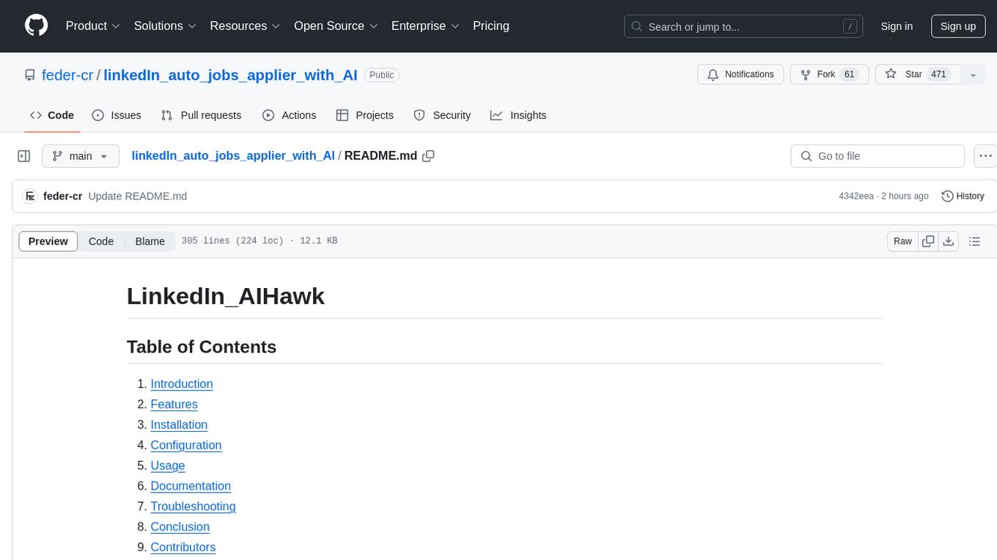Expand the Product menu
The width and height of the screenshot is (997, 560).
93,26
